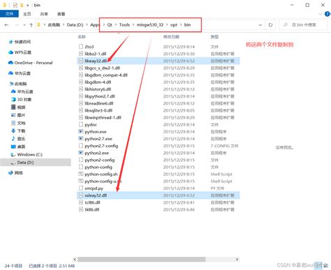Sort by Date modified column header
The height and width of the screenshot is (270, 331).
pos(171,37)
